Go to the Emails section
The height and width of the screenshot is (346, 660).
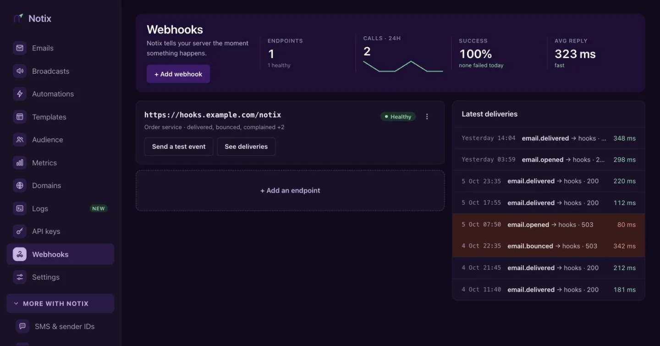[x=60, y=48]
